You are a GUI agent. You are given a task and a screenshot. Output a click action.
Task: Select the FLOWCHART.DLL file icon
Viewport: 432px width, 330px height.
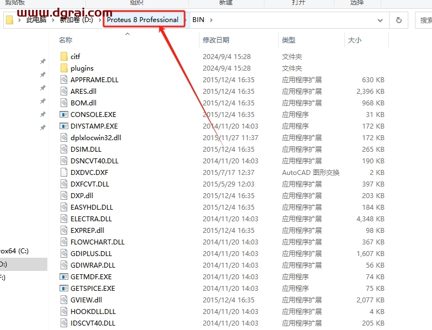[64, 242]
